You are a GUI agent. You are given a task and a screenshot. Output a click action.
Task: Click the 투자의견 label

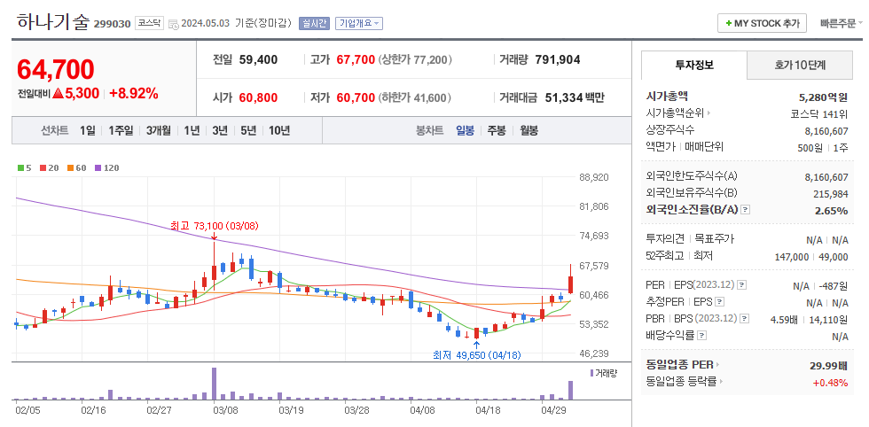pyautogui.click(x=666, y=238)
